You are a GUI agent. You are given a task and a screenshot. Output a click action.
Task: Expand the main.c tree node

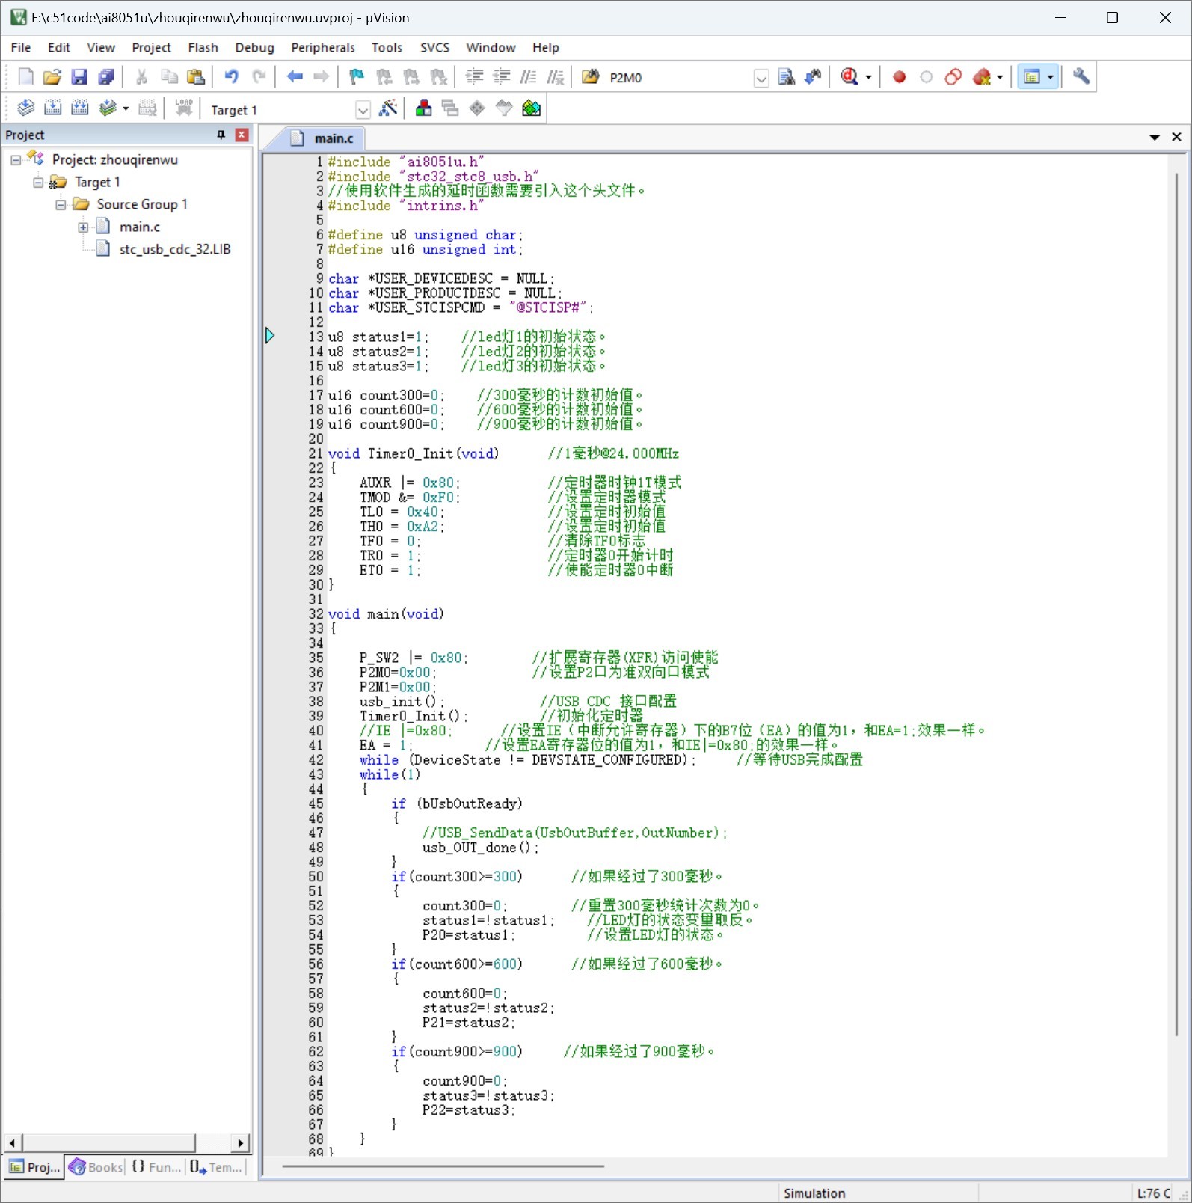click(x=83, y=227)
